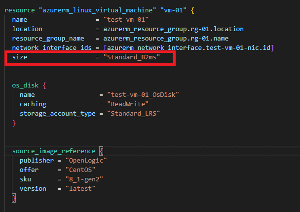This screenshot has height=212, width=300.
Task: Click the "ReadWrite" caching value
Action: tap(128, 104)
